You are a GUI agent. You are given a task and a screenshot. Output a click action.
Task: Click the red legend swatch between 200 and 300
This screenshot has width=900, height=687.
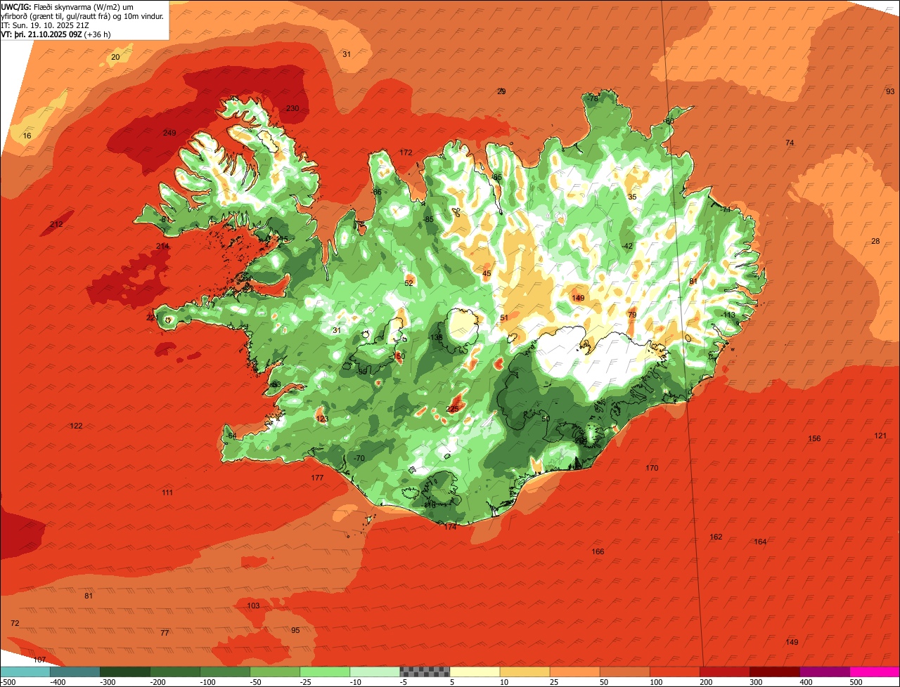[x=725, y=672]
